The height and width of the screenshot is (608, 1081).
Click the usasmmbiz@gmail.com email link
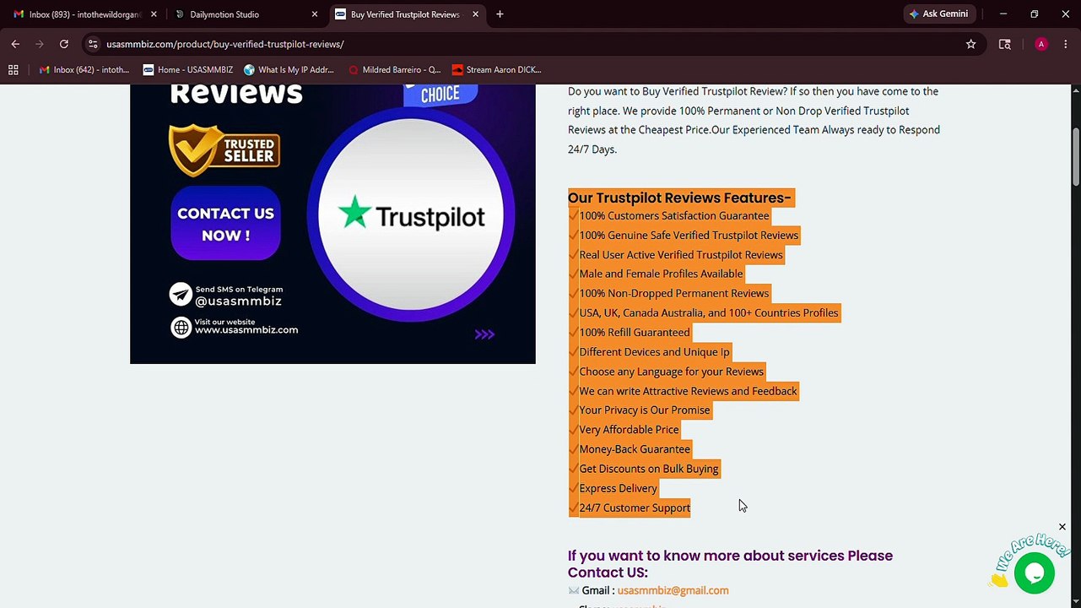tap(673, 590)
